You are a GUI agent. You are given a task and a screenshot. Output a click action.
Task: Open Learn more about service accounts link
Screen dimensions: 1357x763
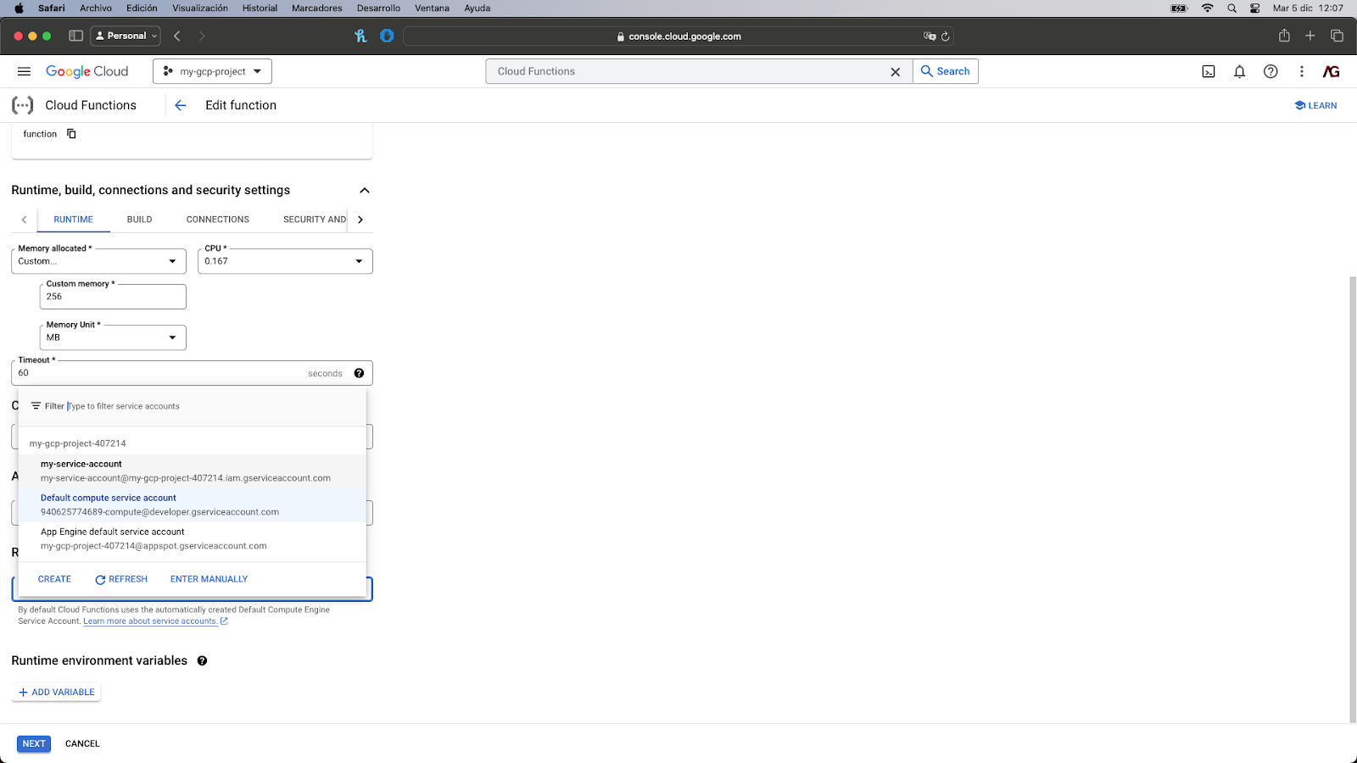pos(150,621)
